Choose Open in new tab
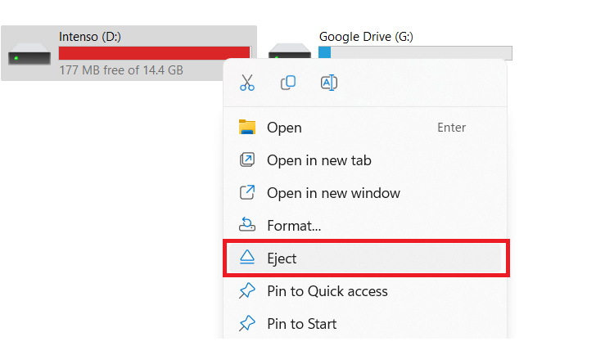The height and width of the screenshot is (346, 596). click(x=318, y=160)
